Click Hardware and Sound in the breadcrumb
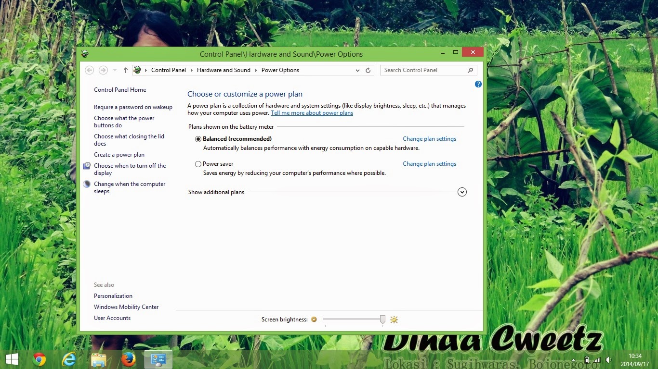Viewport: 658px width, 369px height. tap(224, 70)
